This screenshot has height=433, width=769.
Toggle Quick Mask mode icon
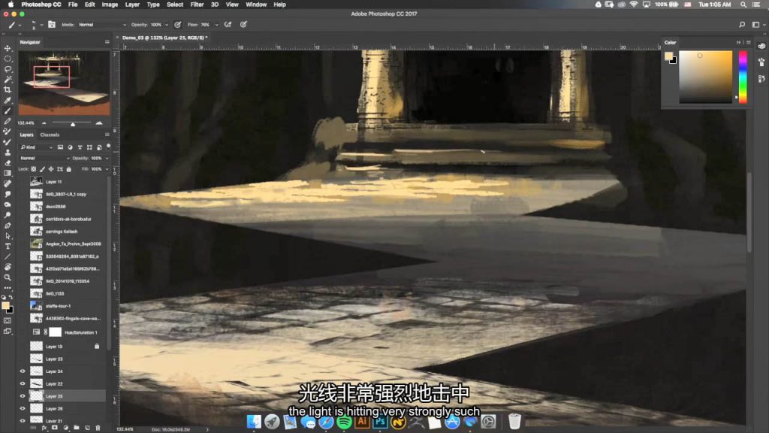[8, 320]
